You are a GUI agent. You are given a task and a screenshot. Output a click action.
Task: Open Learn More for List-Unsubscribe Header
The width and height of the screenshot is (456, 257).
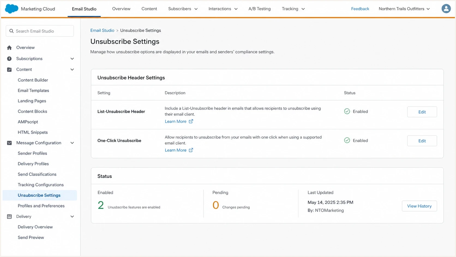[176, 121]
